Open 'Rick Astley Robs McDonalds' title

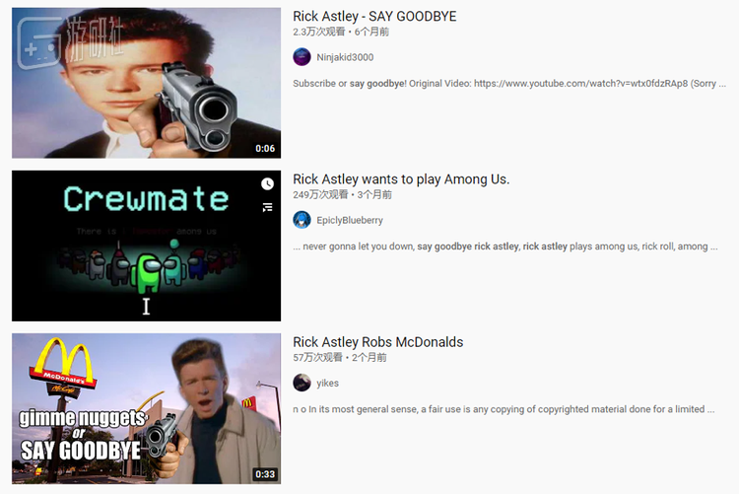(378, 342)
